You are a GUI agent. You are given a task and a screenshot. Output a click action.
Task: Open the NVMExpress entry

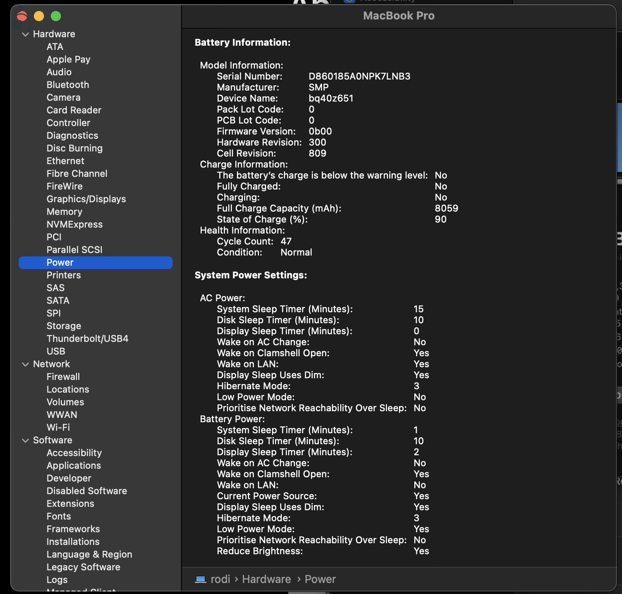pos(74,224)
